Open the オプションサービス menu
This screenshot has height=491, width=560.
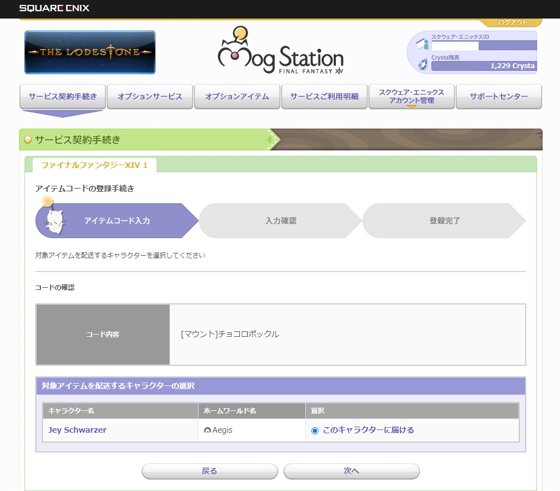[x=150, y=96]
